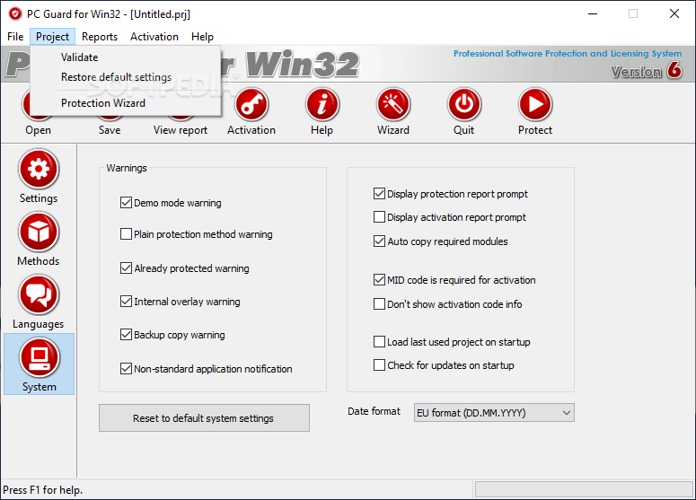
Task: Click the Help info toolbar icon
Action: [322, 104]
